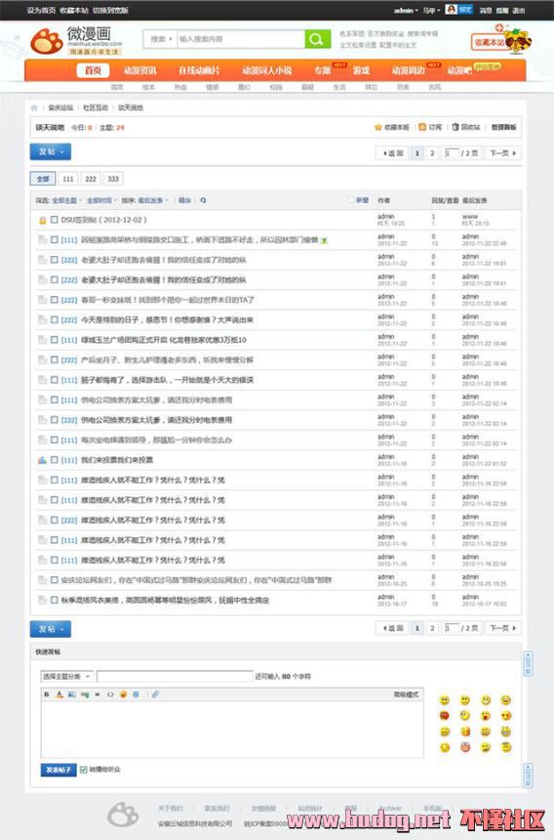
Task: Click the blue submit post button
Action: [59, 770]
